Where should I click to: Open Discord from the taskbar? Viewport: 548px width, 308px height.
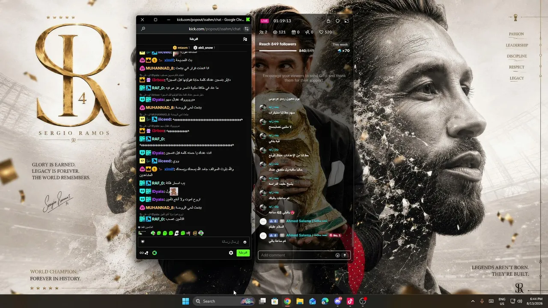click(338, 301)
